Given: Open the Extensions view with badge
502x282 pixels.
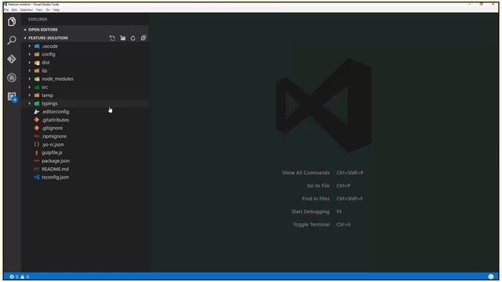Looking at the screenshot, I should [x=13, y=96].
